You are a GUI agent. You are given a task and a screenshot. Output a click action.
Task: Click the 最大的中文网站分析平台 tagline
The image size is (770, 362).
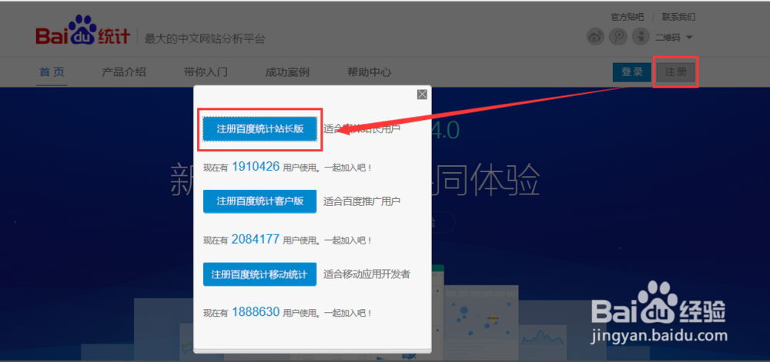205,38
